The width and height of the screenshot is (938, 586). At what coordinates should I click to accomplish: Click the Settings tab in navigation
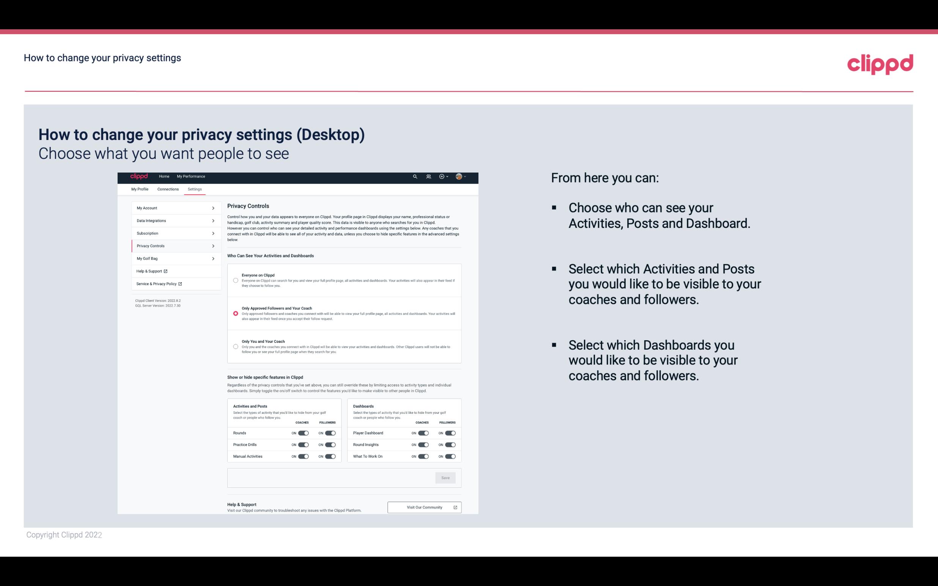tap(195, 189)
